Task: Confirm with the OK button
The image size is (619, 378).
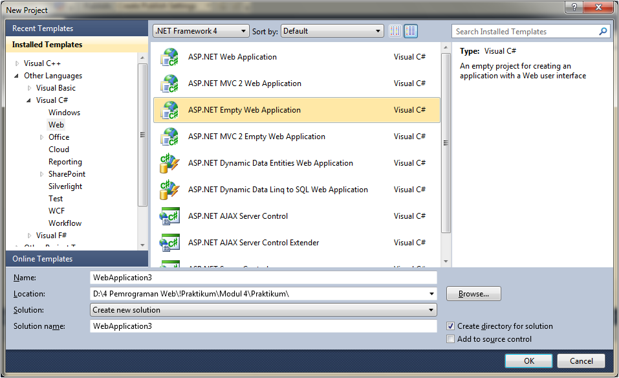Action: (x=528, y=361)
